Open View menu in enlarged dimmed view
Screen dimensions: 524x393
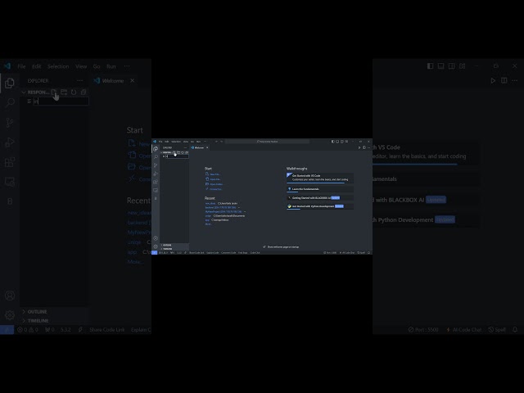pos(81,66)
